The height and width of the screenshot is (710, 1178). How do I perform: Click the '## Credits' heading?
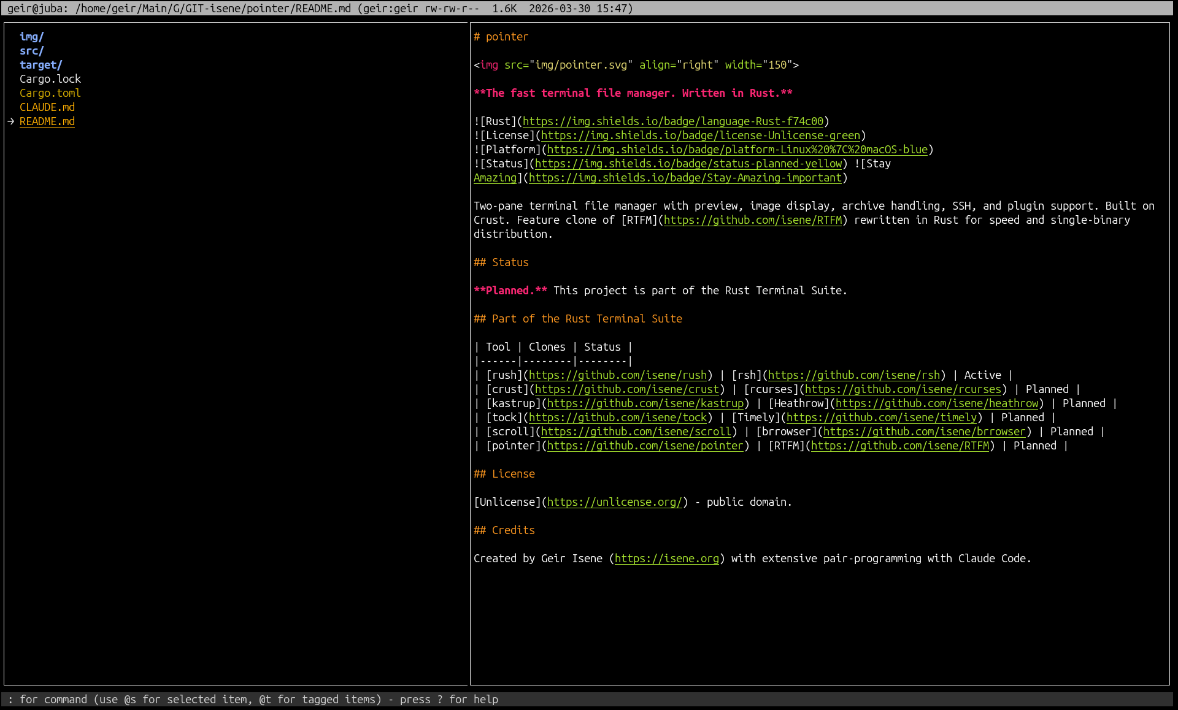(504, 530)
